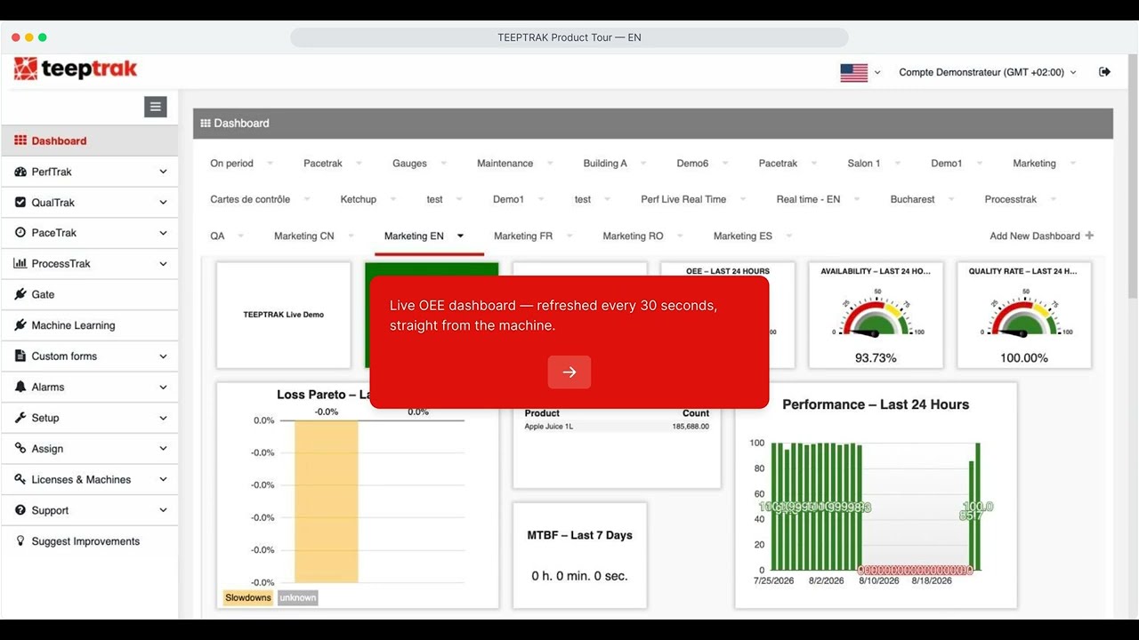Screen dimensions: 1139x640
Task: Expand the PerfTrak sidebar chevron
Action: [x=163, y=172]
